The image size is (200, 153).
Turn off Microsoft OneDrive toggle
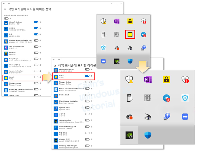coord(36,22)
